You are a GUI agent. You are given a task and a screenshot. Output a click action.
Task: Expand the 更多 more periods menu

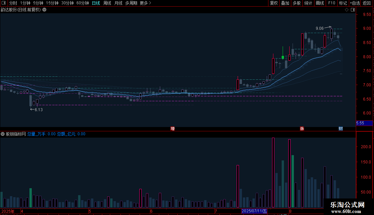146,3
